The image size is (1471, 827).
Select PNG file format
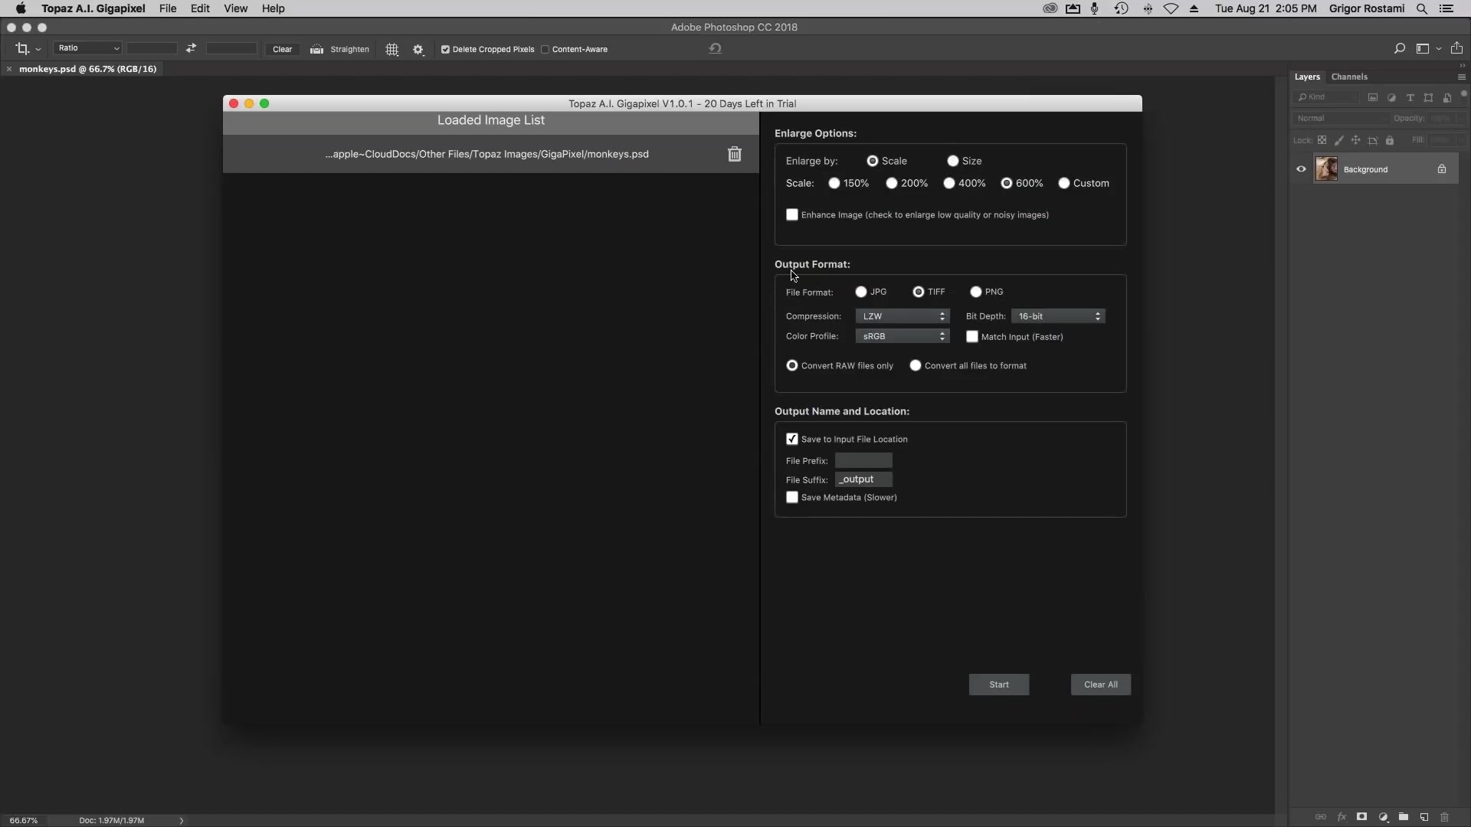[975, 292]
